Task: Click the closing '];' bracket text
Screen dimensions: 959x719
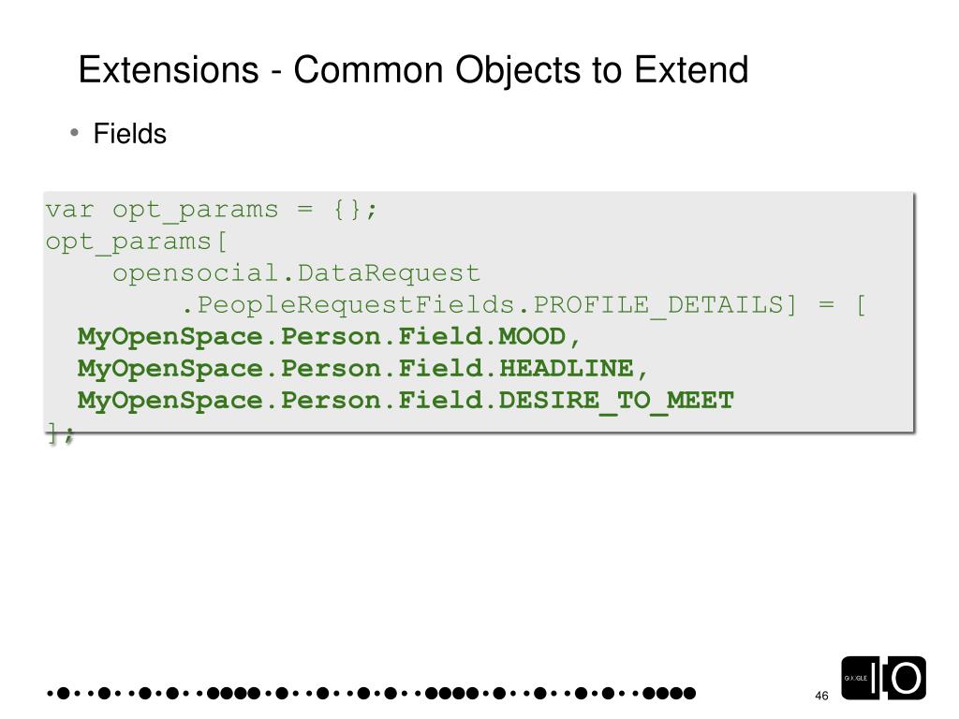Action: point(60,434)
